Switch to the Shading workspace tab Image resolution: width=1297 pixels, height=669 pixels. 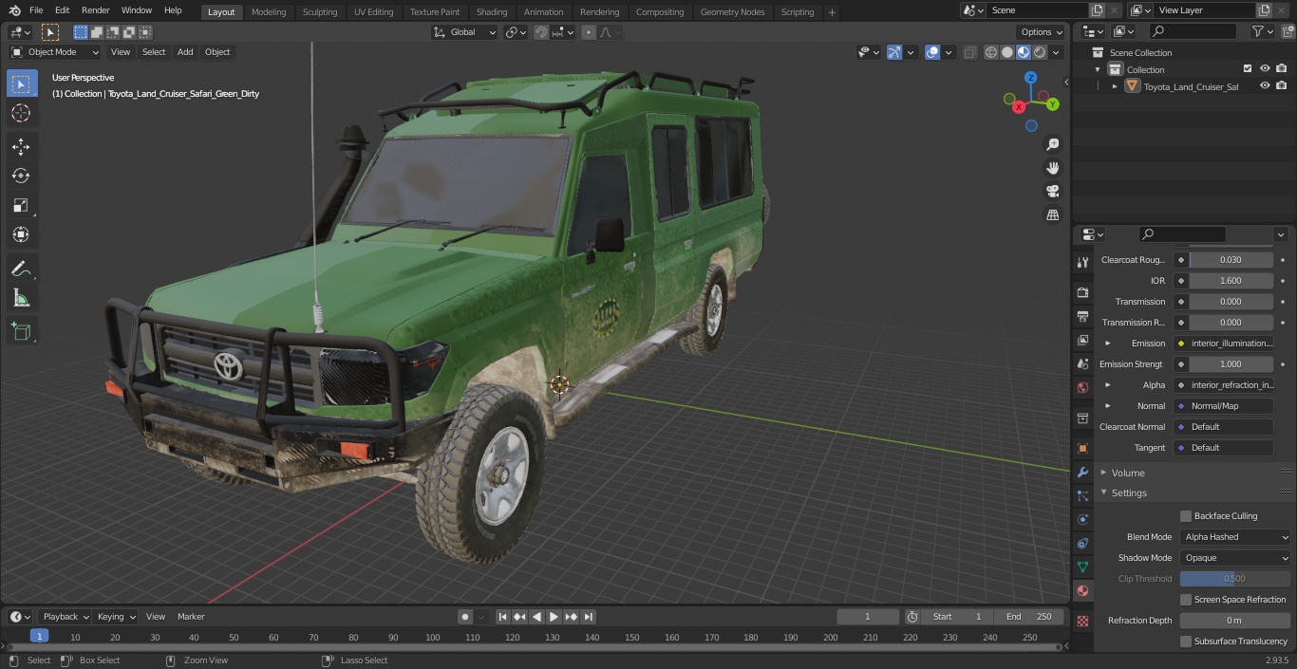(492, 11)
